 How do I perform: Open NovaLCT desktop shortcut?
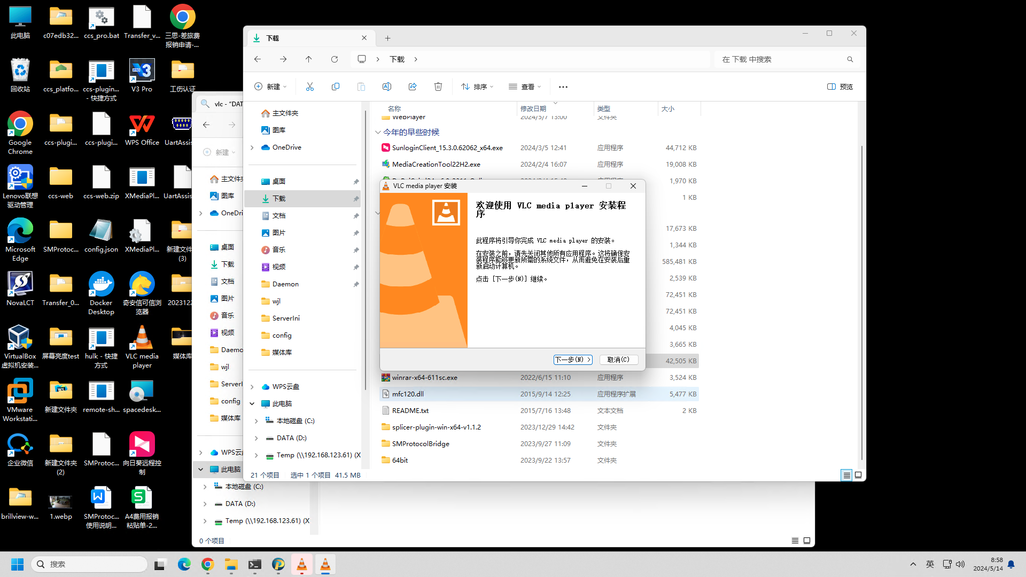(20, 289)
